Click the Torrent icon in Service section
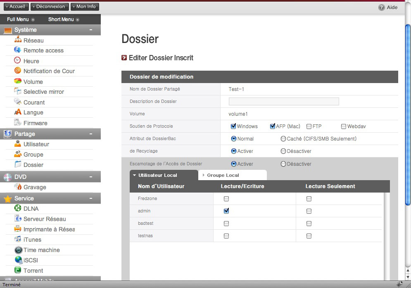Viewport: 411px width, 288px height. [x=18, y=271]
